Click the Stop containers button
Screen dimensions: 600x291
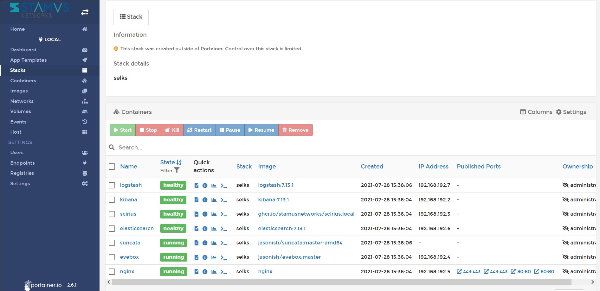[x=148, y=130]
